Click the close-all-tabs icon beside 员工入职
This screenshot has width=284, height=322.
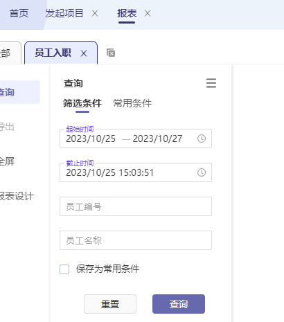111,53
